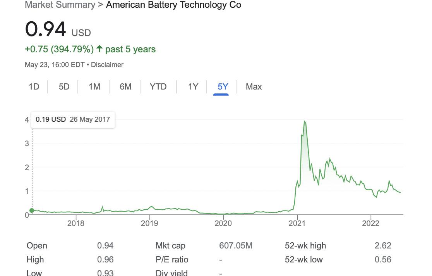Select the 5D chart range tab
Viewport: 432px width, 276px height.
click(x=64, y=87)
